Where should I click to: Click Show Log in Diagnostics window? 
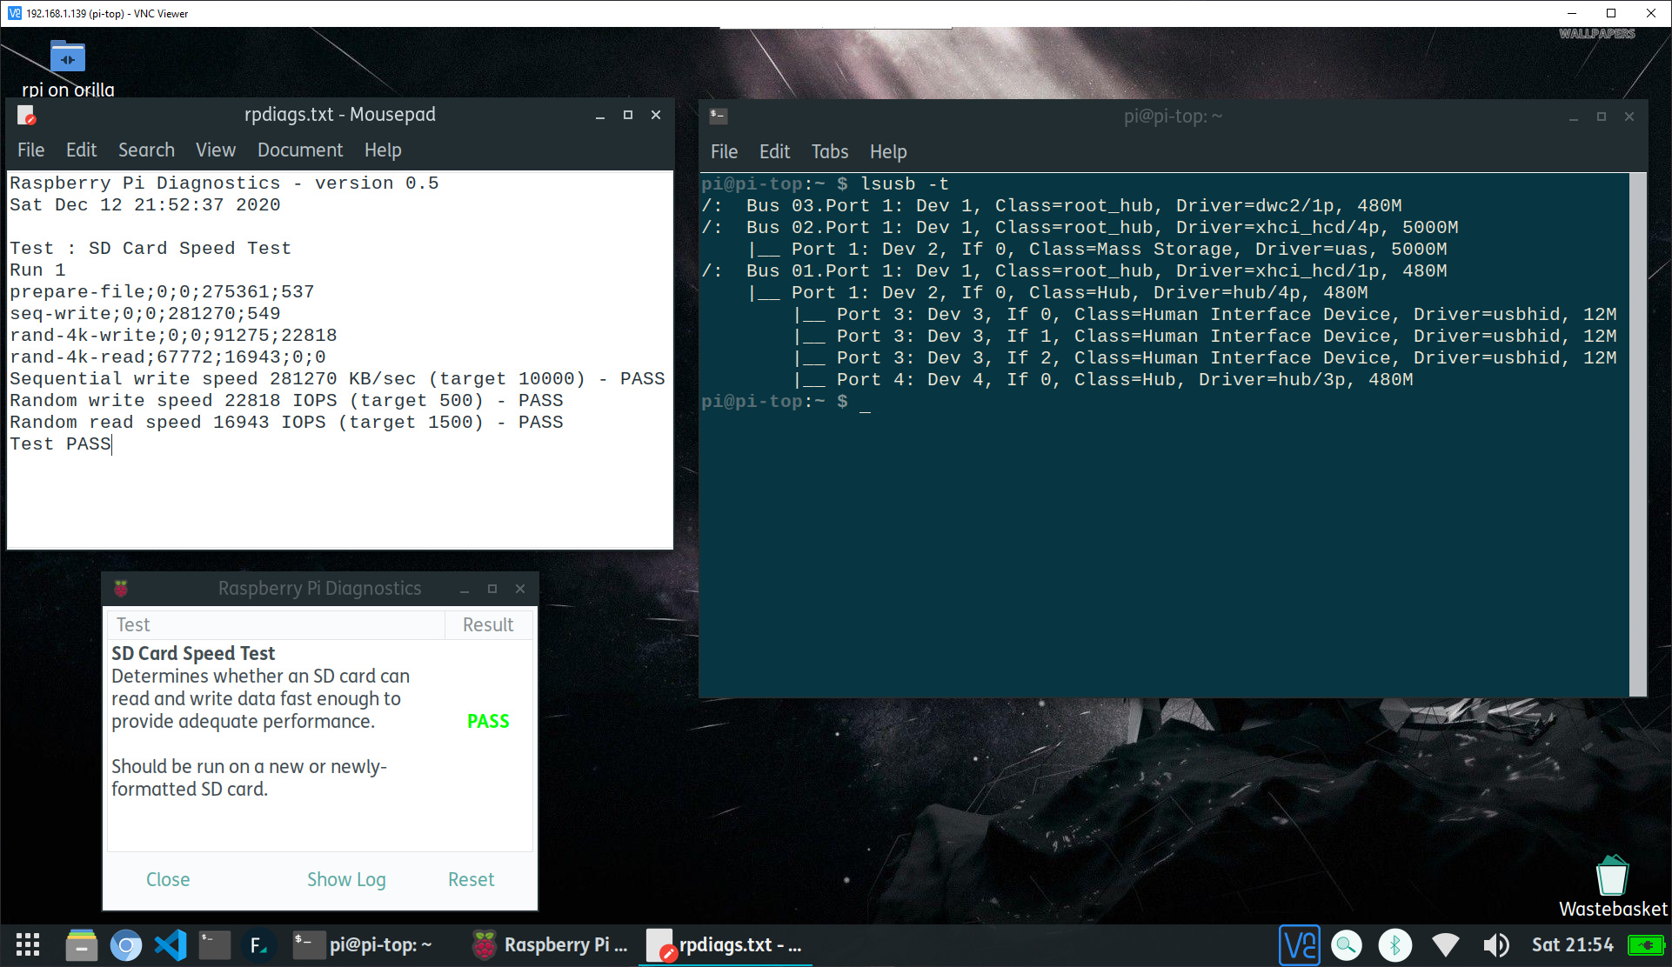[346, 880]
